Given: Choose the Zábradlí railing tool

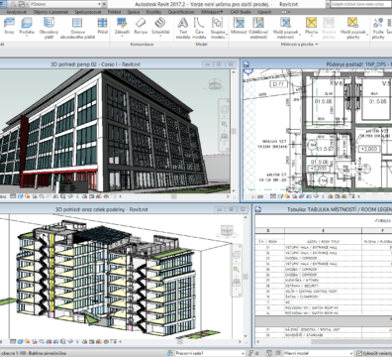Looking at the screenshot, I should click(x=122, y=27).
